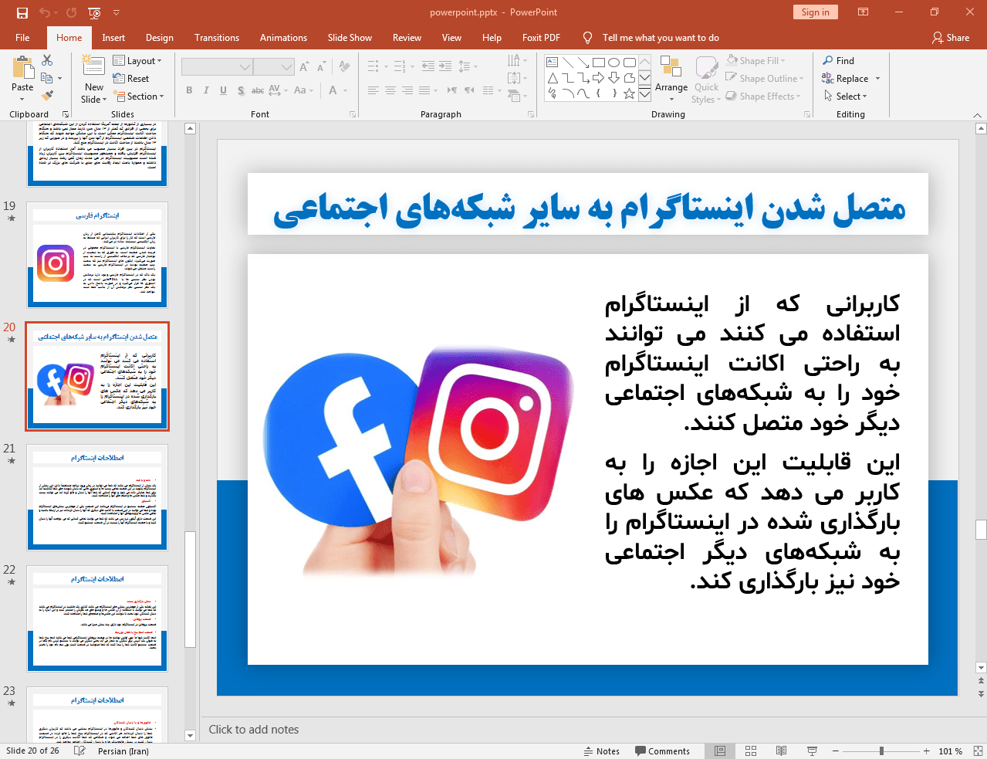Open the Select dropdown in Editing
The height and width of the screenshot is (759, 987).
845,97
